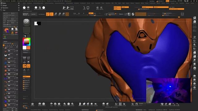The image size is (198, 111).
Task: Select the white secondary color swatch
Action: 24,47
